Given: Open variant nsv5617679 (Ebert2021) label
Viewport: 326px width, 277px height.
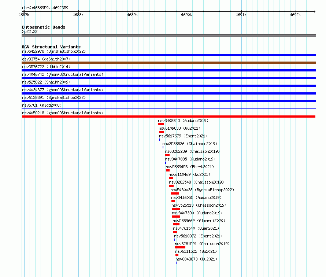Looking at the screenshot, I should pyautogui.click(x=183, y=136).
